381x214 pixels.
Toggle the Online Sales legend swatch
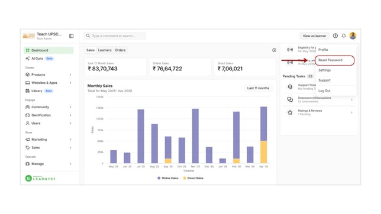(x=159, y=178)
